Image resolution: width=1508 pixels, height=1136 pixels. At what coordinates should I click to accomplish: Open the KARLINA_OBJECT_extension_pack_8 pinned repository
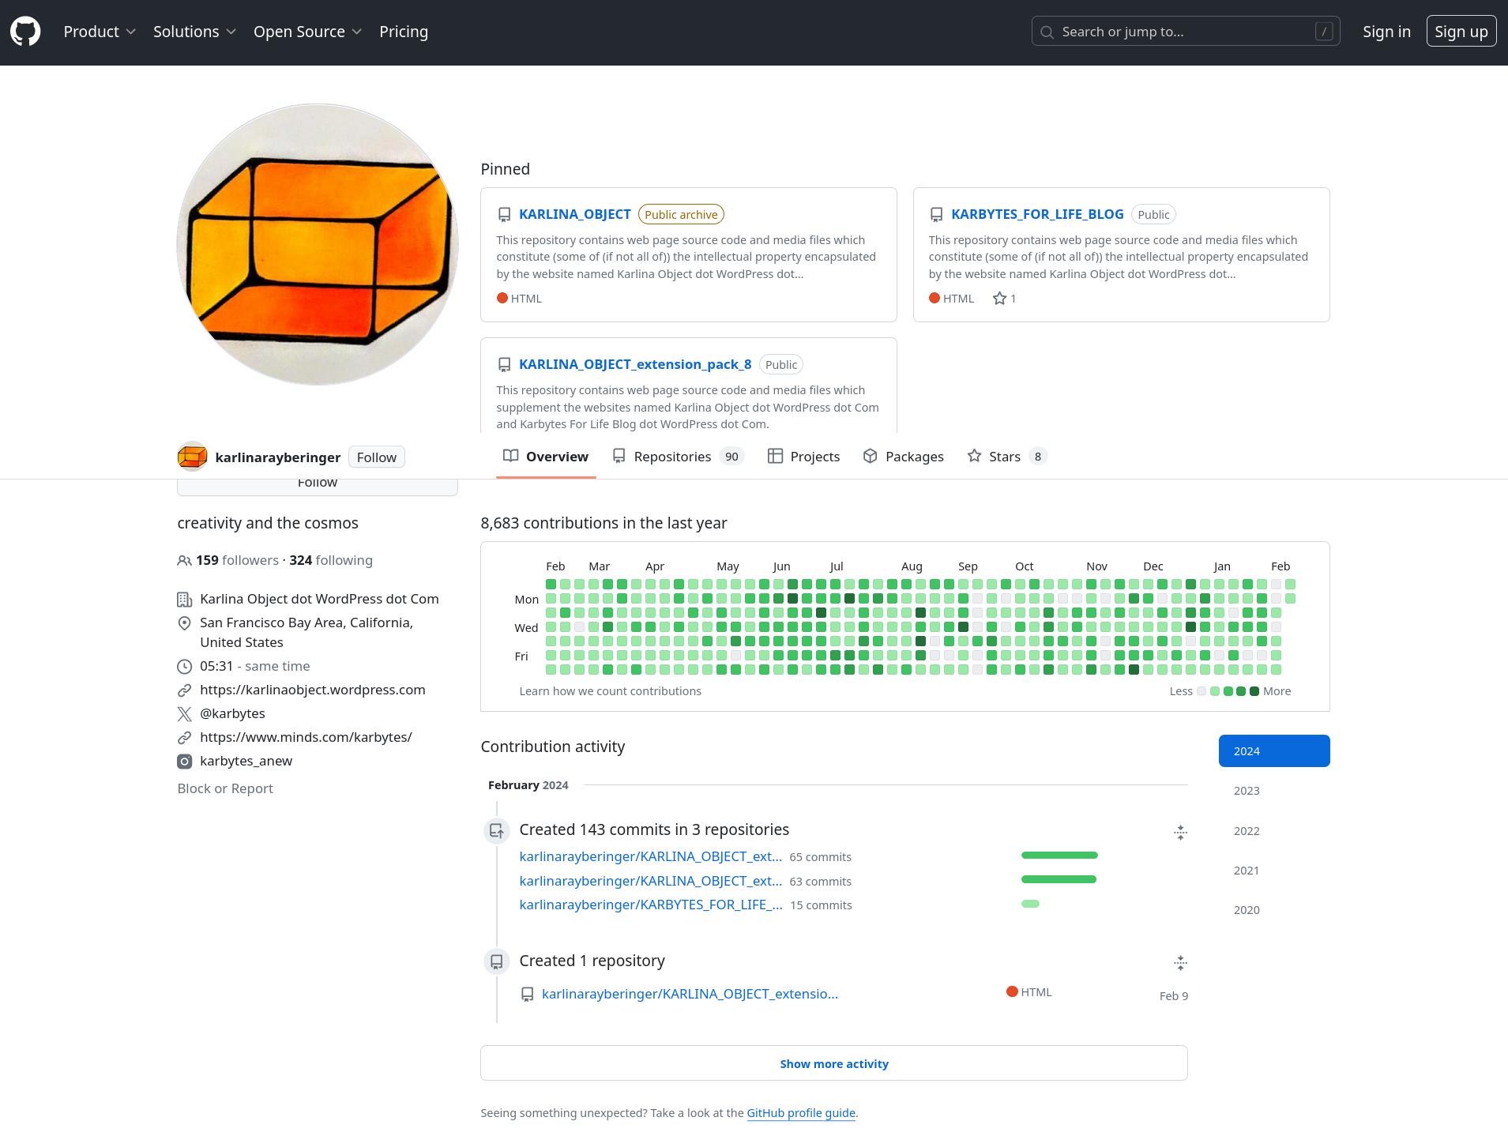[x=634, y=364]
